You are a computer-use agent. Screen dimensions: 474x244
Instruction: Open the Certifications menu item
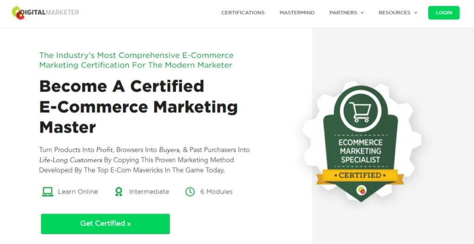click(x=243, y=13)
